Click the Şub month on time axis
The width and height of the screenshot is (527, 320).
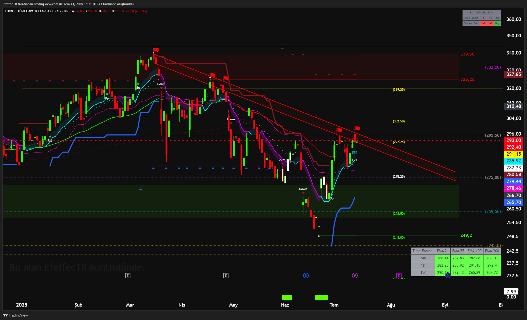pyautogui.click(x=78, y=305)
